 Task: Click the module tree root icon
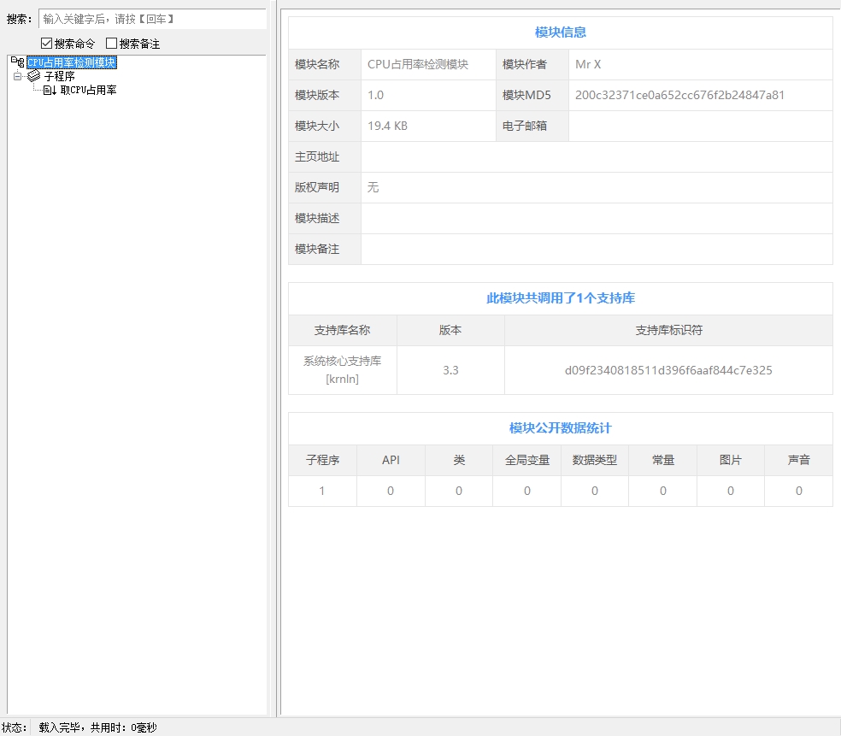[17, 62]
